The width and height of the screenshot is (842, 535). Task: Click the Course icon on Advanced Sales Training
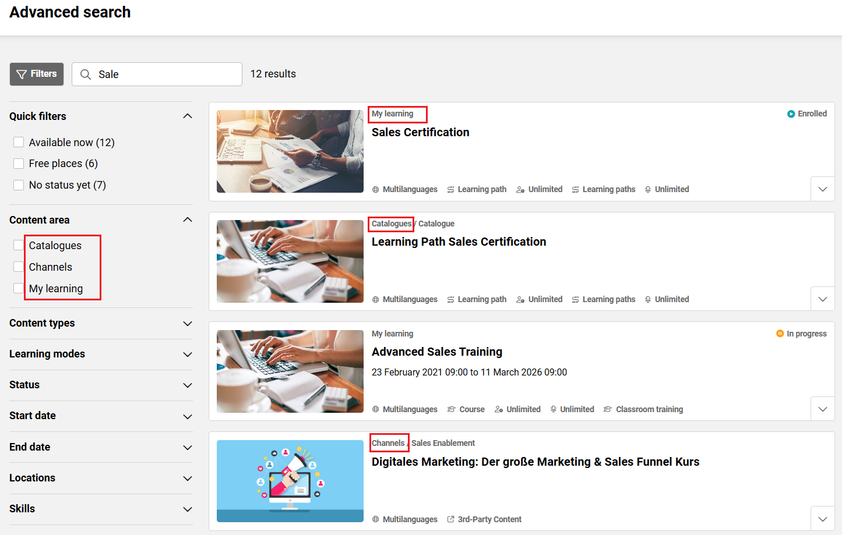point(451,410)
